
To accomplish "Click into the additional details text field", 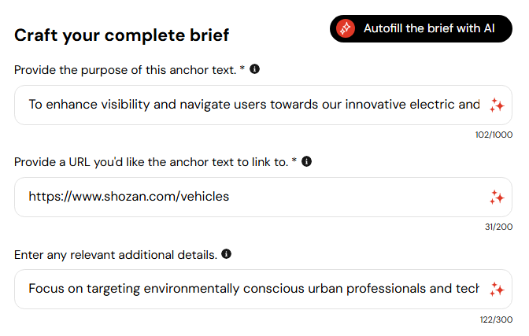I will [x=263, y=289].
